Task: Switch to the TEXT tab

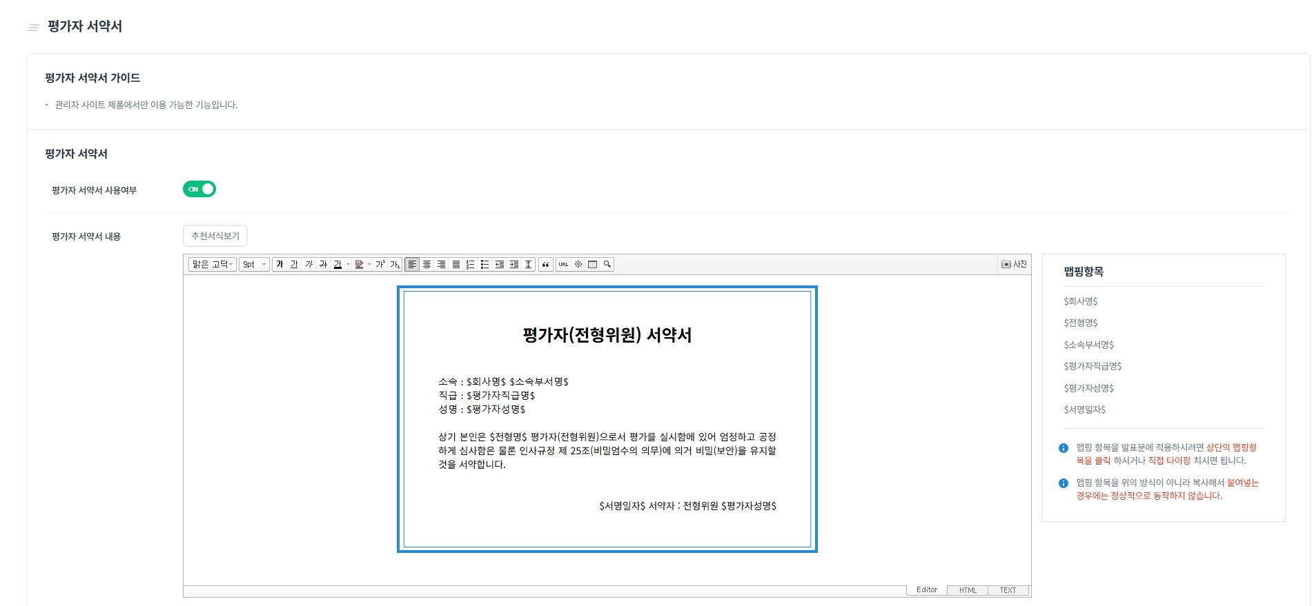Action: 1008,590
